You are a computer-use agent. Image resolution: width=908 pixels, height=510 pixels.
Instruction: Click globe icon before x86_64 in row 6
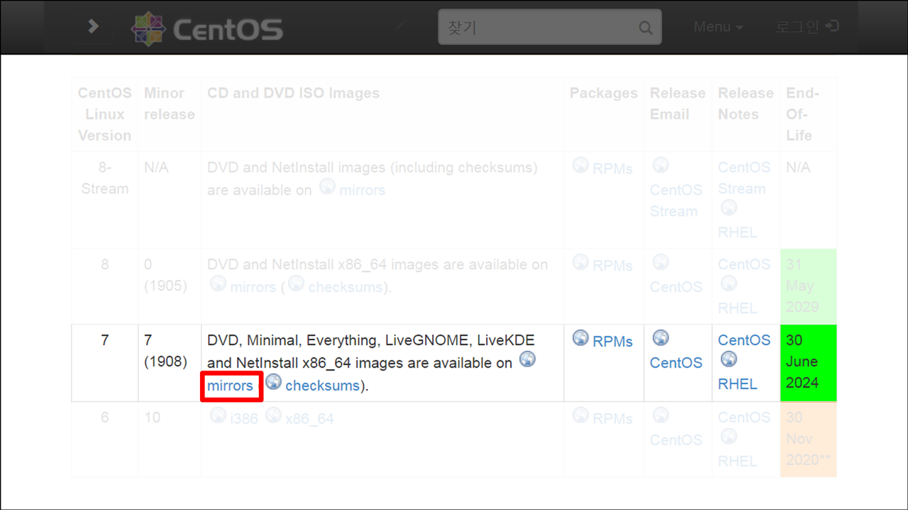[273, 415]
